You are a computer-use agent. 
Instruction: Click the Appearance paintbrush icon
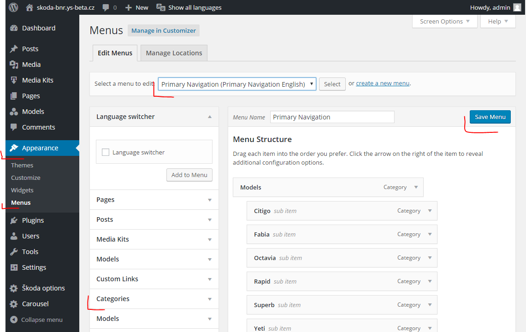[14, 148]
